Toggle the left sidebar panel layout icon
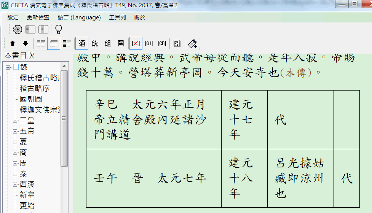This screenshot has height=213, width=372. 30,29
